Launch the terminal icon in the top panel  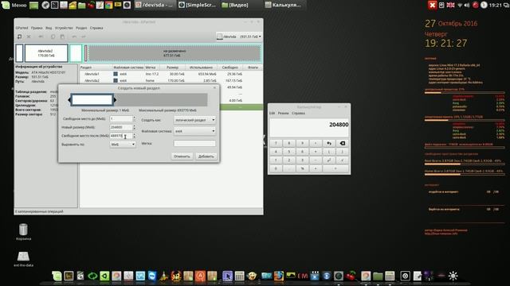click(x=55, y=5)
